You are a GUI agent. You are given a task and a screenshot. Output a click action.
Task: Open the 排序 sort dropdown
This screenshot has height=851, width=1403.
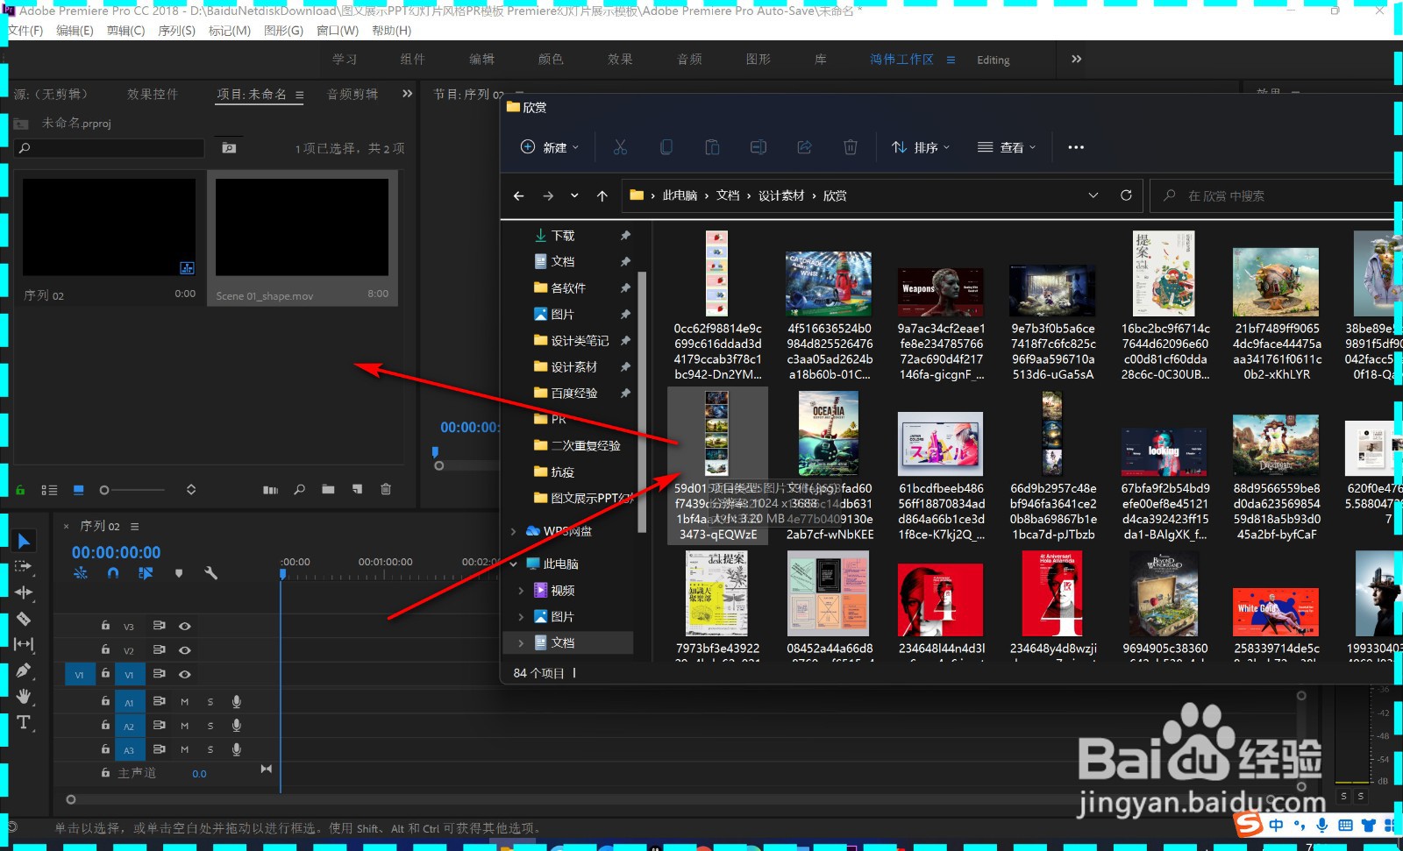(x=921, y=147)
